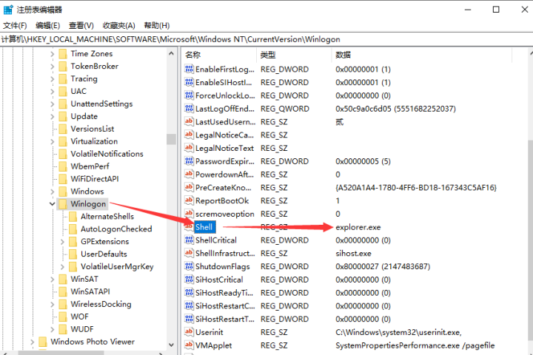
Task: Click the Registry Editor title bar icon
Action: pos(8,10)
